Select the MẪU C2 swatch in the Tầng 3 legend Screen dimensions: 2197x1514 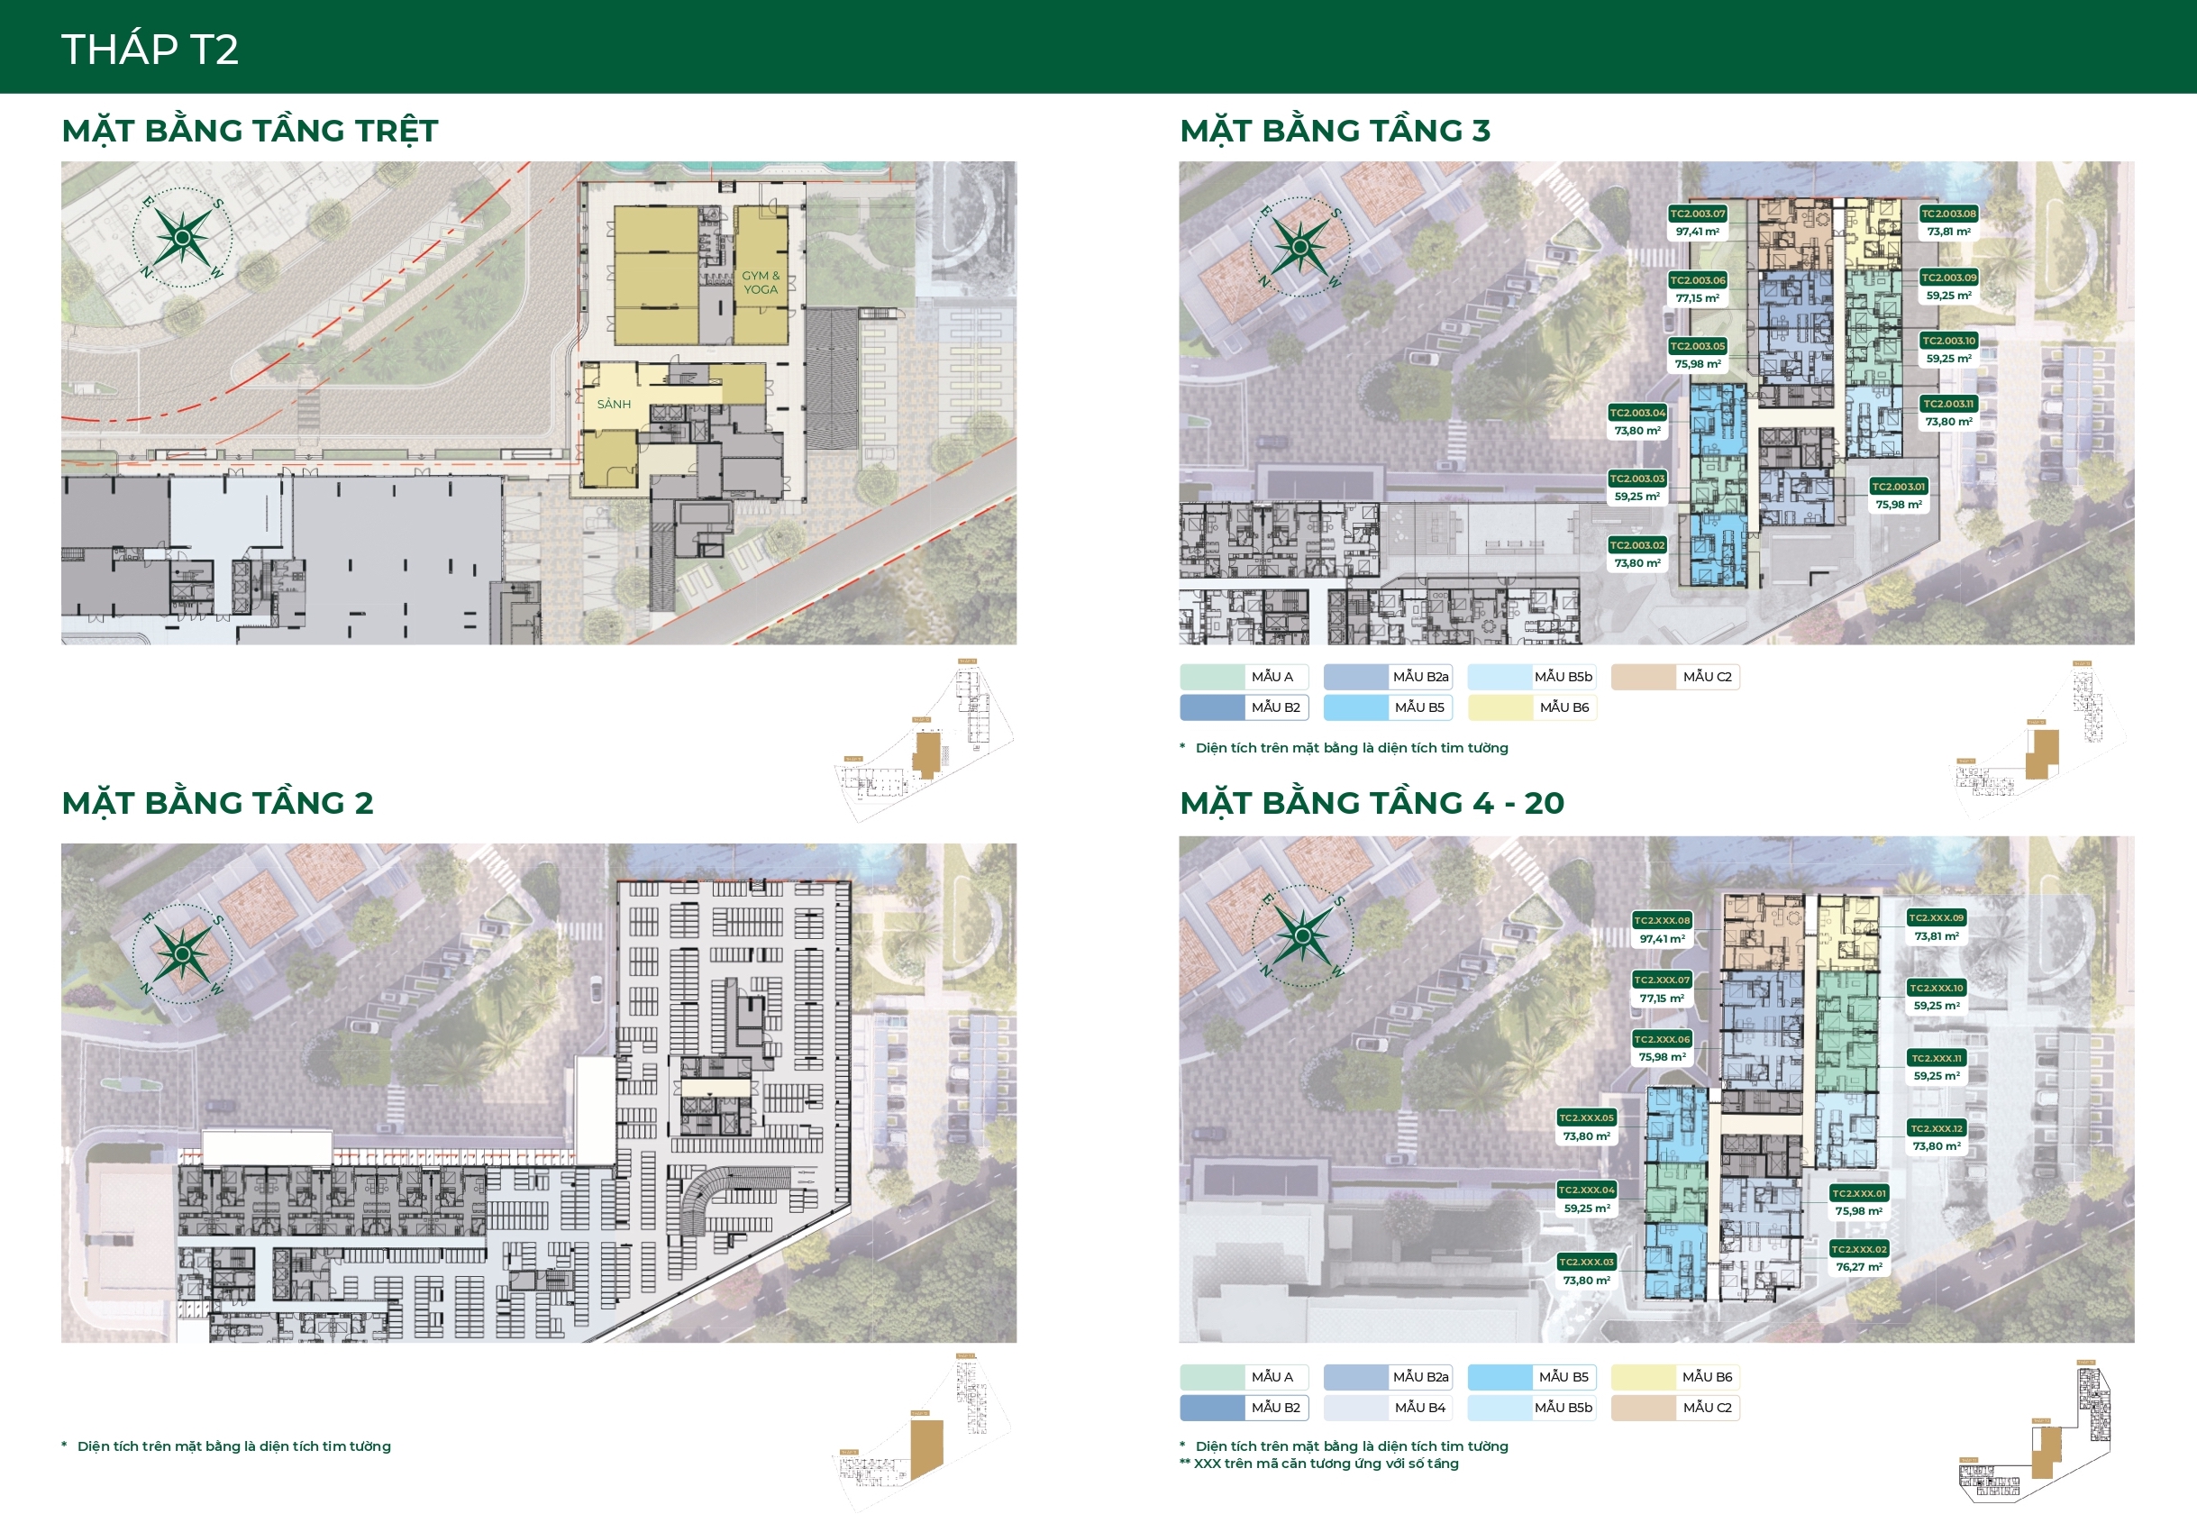coord(1644,678)
